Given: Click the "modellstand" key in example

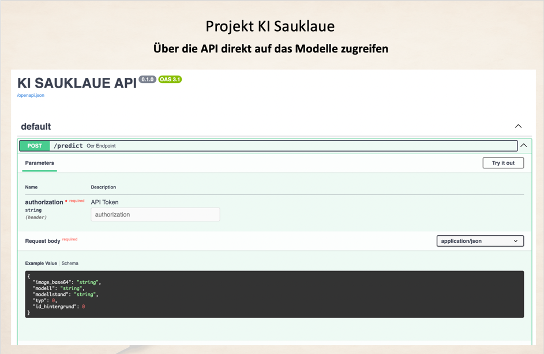Looking at the screenshot, I should pyautogui.click(x=52, y=295).
